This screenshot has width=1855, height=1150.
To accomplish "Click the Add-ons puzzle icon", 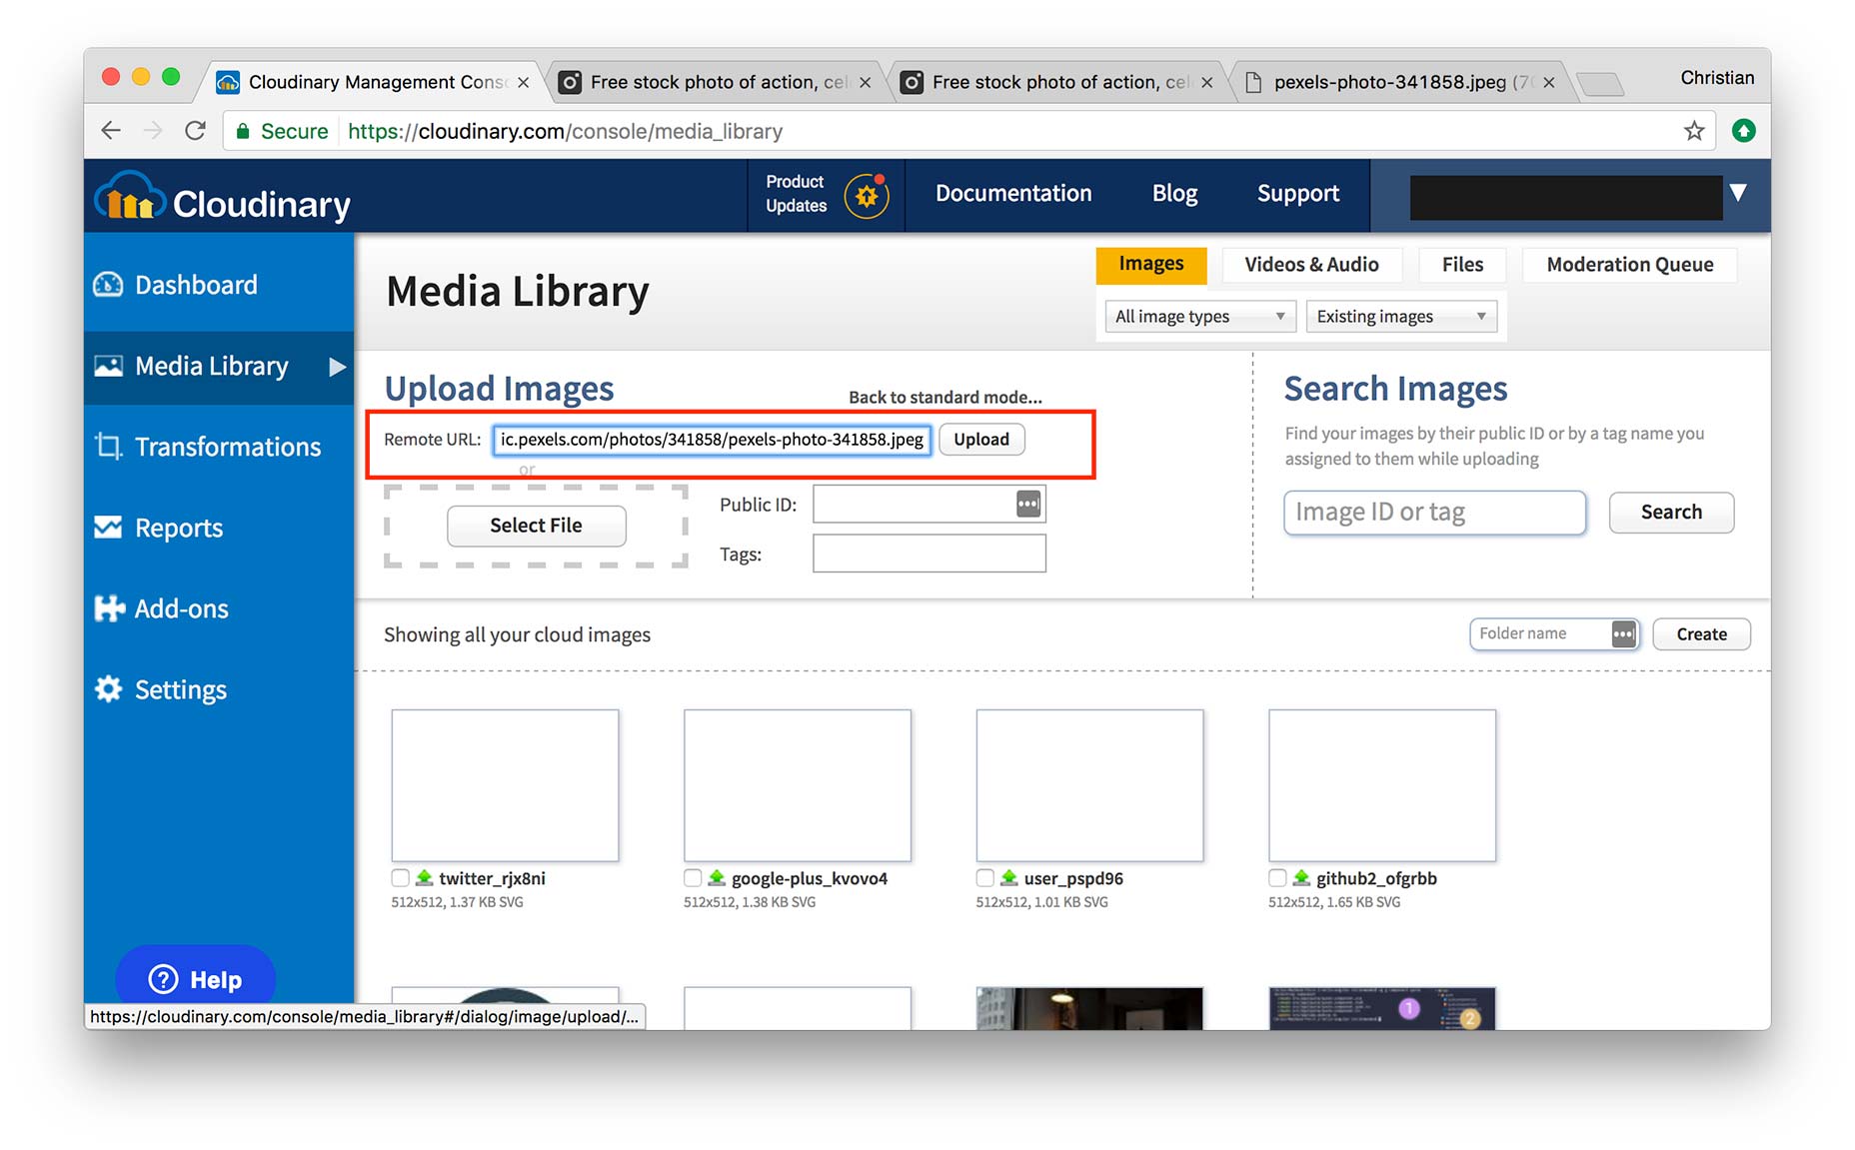I will coord(109,608).
